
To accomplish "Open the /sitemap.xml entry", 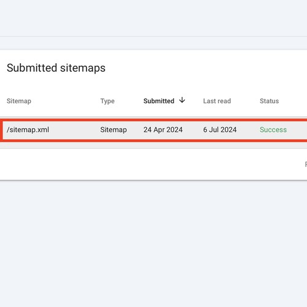I will click(28, 130).
